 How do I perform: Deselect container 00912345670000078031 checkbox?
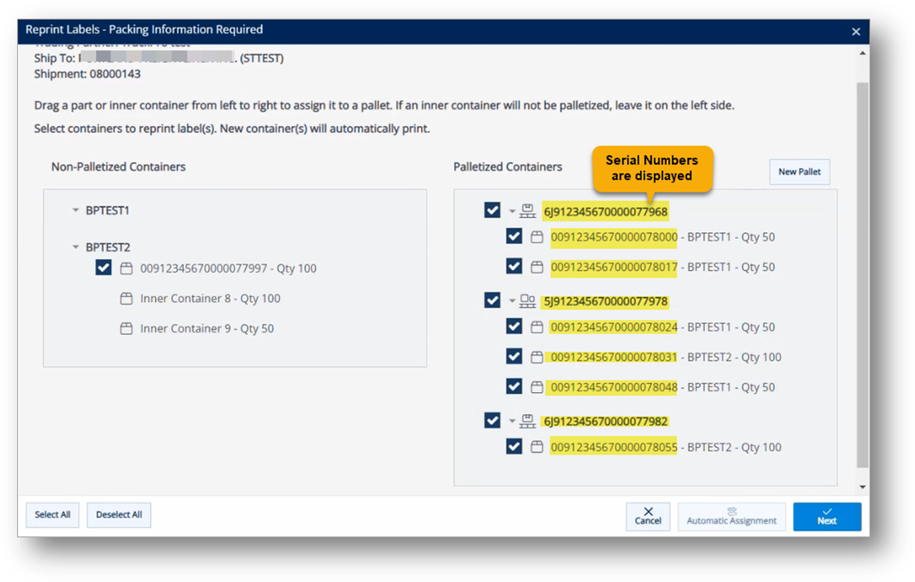pyautogui.click(x=514, y=356)
